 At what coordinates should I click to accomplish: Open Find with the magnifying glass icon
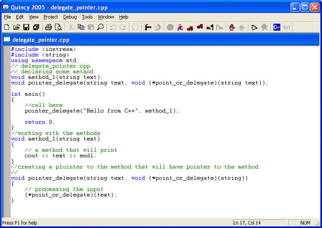[100, 27]
